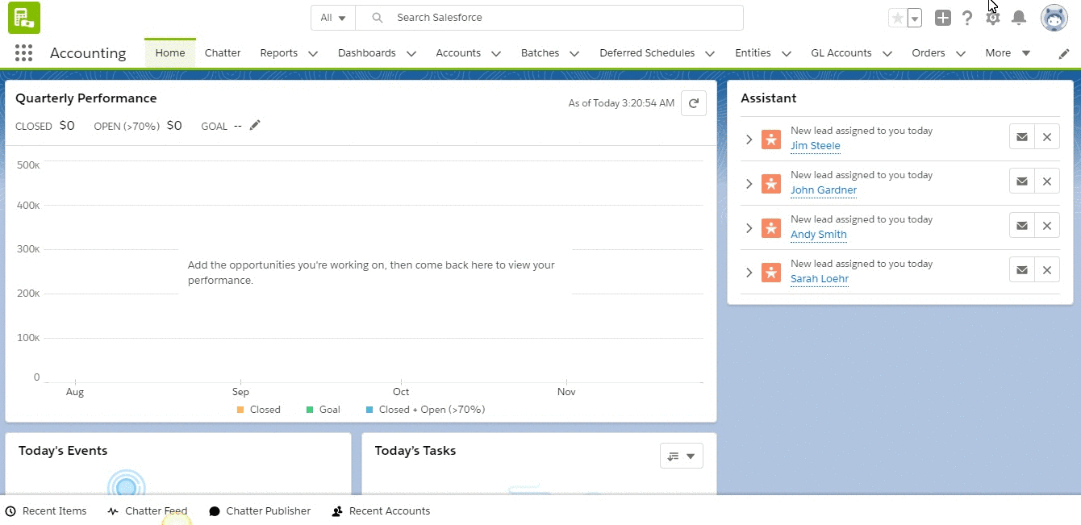1081x525 pixels.
Task: Open the App Launcher grid icon
Action: pyautogui.click(x=23, y=53)
